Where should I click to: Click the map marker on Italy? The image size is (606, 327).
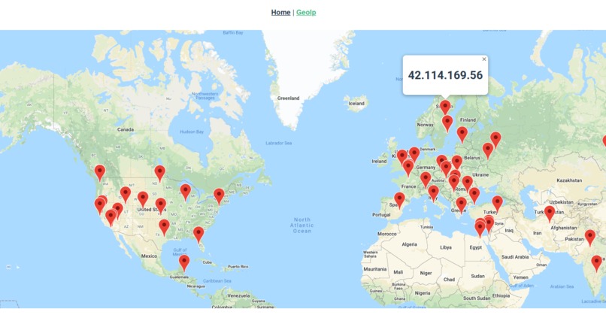(x=433, y=193)
